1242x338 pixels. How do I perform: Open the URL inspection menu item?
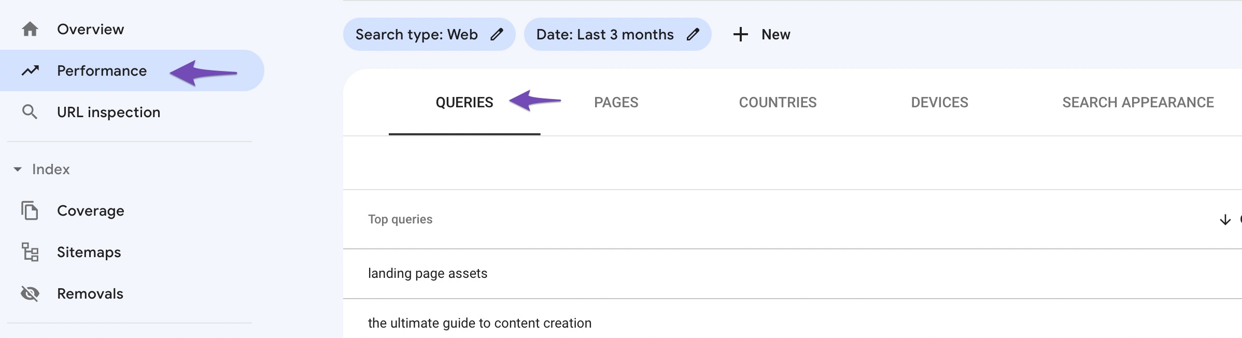click(x=108, y=111)
